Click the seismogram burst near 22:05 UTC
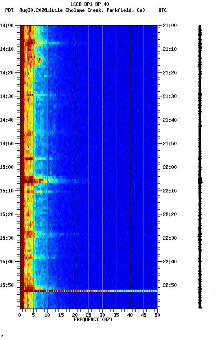This screenshot has width=217, height=340. tap(200, 180)
